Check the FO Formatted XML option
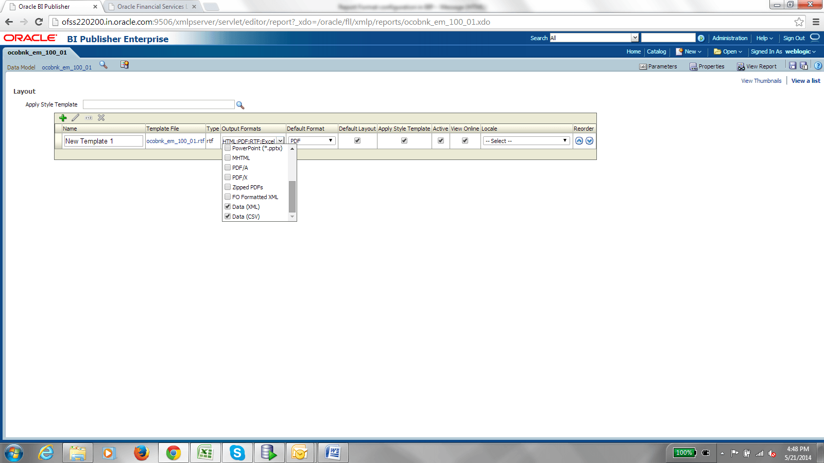This screenshot has width=824, height=463. coord(228,197)
